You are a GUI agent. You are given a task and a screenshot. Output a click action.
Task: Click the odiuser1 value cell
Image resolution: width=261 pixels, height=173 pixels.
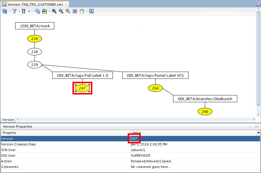click(195, 150)
